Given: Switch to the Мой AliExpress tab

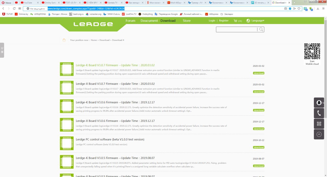Looking at the screenshot, I should tap(177, 3).
